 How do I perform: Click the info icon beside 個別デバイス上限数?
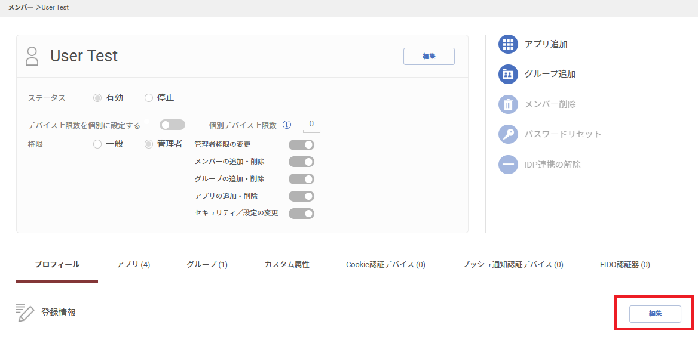(x=287, y=125)
